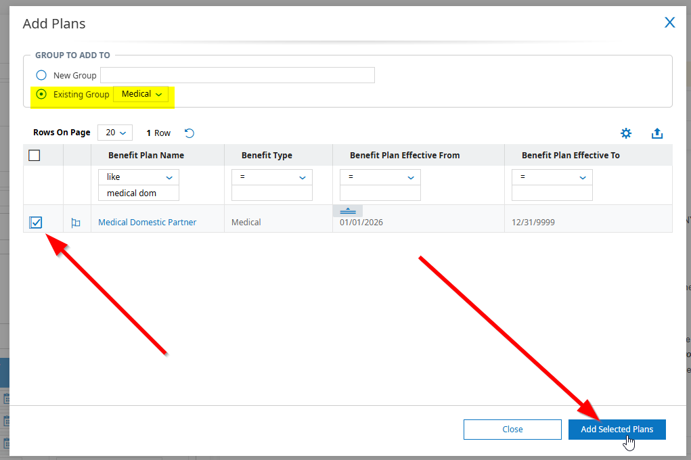Click the export upload icon
This screenshot has width=691, height=460.
(656, 133)
